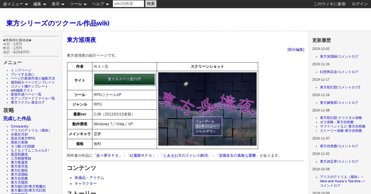The image size is (371, 194).
Task: Open 美鈴の冒険 sidebar link
Action: (19, 142)
